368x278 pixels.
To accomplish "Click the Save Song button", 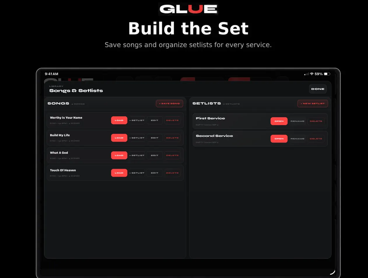I will tap(169, 103).
